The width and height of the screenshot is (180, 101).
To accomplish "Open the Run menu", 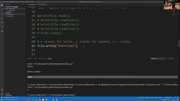I will tap(23, 2).
